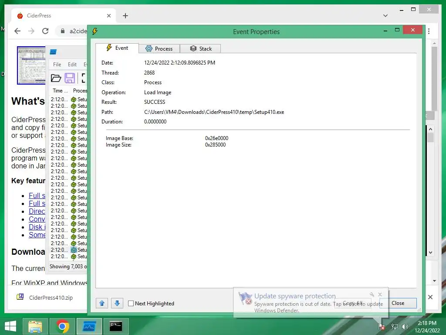Image resolution: width=446 pixels, height=335 pixels.
Task: Select the highlighted Load Image row with gear icon
Action: pyautogui.click(x=68, y=250)
